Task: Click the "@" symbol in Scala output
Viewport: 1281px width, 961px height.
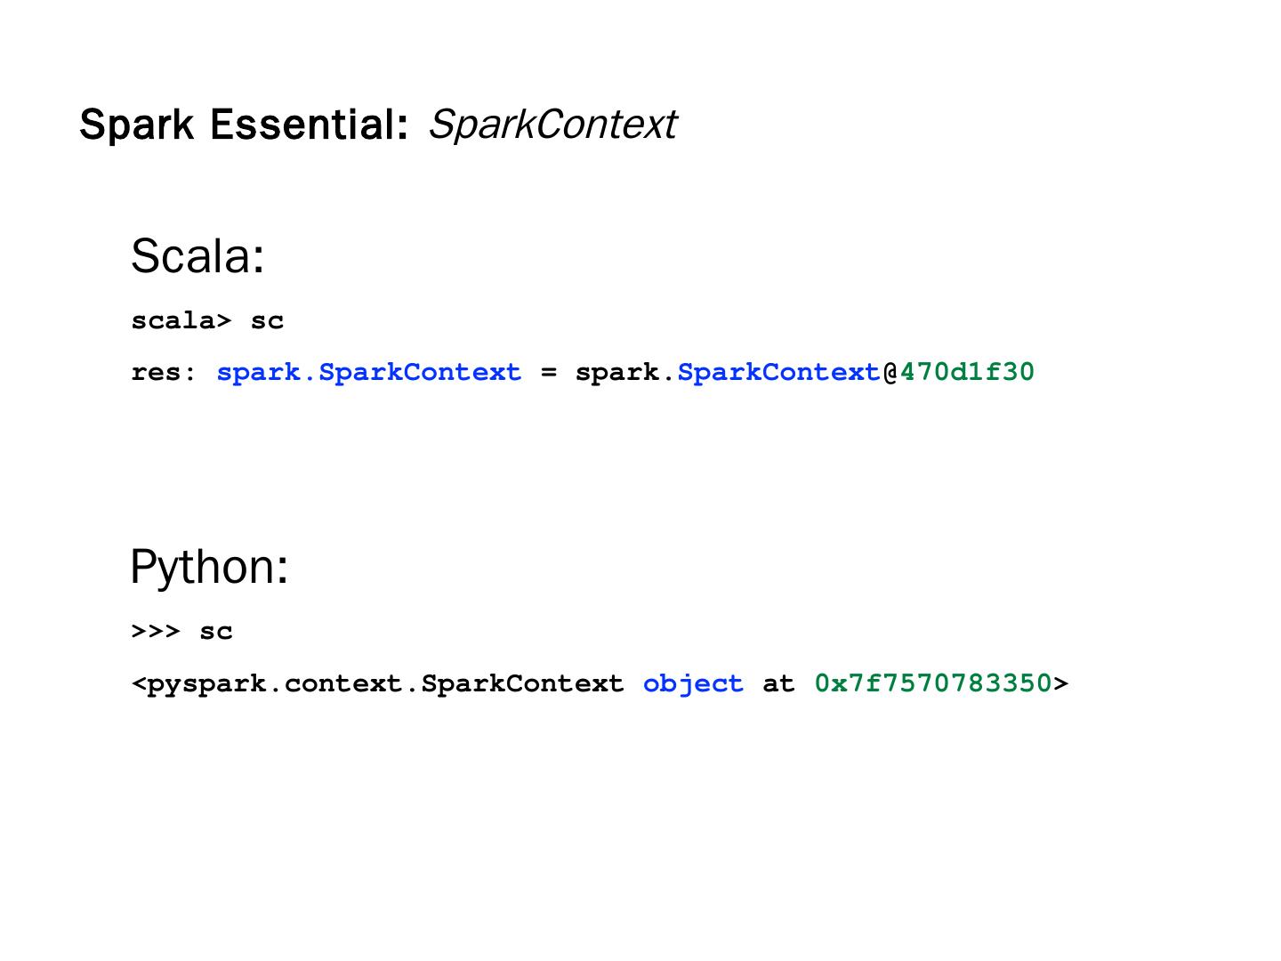Action: coord(890,372)
